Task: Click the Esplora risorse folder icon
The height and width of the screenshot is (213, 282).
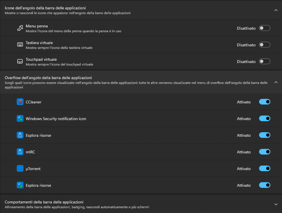Action: [x=20, y=135]
